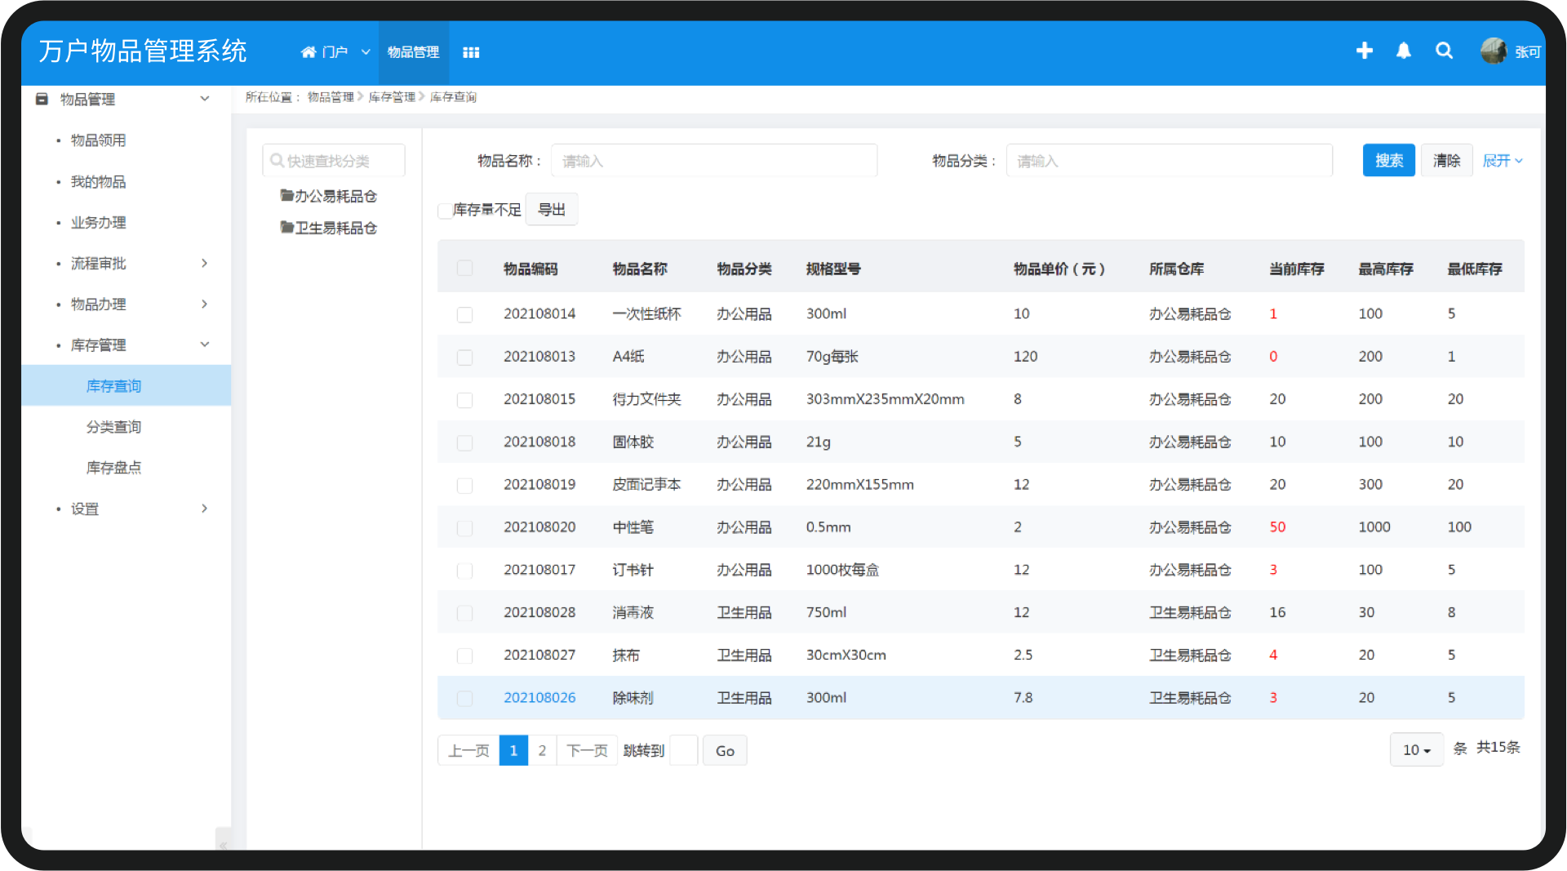This screenshot has height=871, width=1567.
Task: Click the 清除 button
Action: 1446,160
